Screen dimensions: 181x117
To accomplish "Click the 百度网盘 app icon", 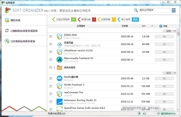I will point(59,44).
